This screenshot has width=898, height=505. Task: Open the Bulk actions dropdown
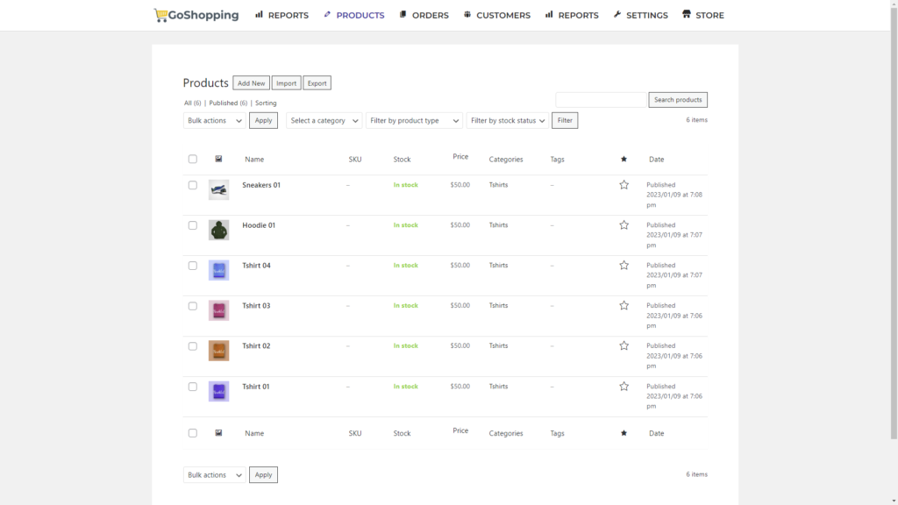click(213, 120)
